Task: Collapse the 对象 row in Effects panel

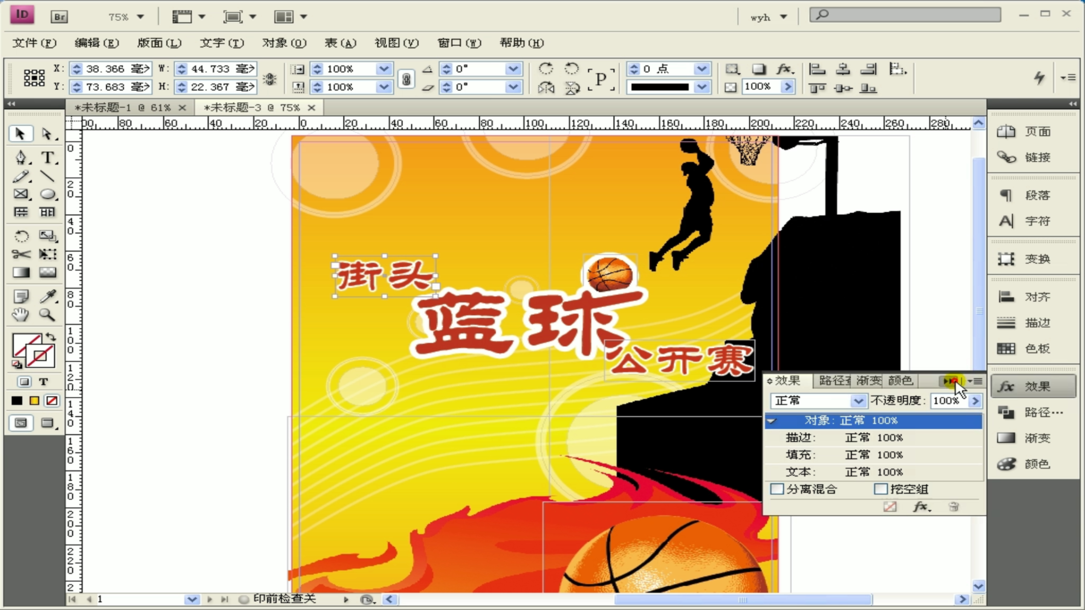Action: (x=772, y=421)
